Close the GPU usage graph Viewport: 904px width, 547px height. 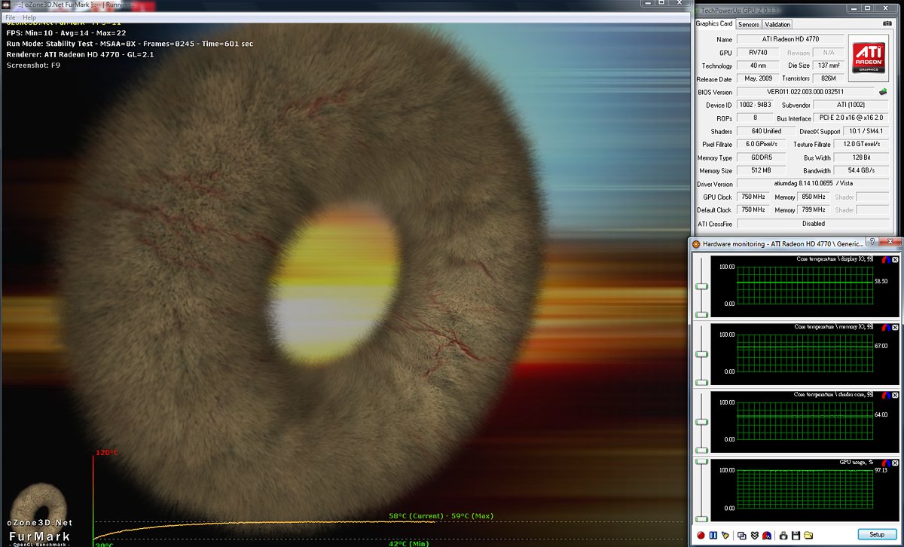pyautogui.click(x=895, y=463)
